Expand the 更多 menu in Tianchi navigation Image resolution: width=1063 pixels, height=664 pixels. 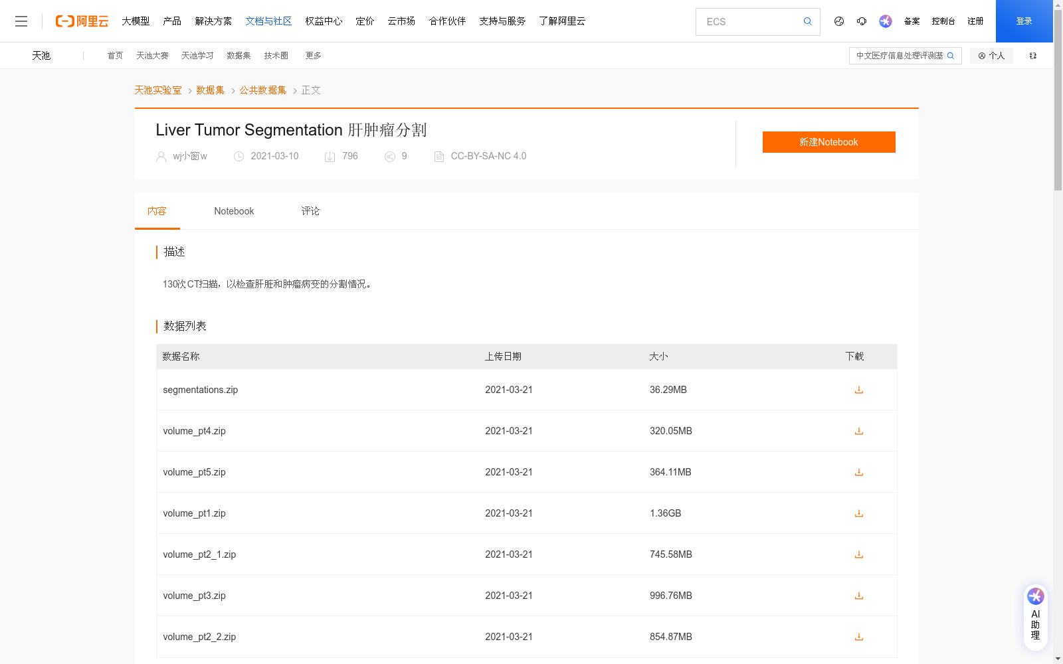point(313,56)
